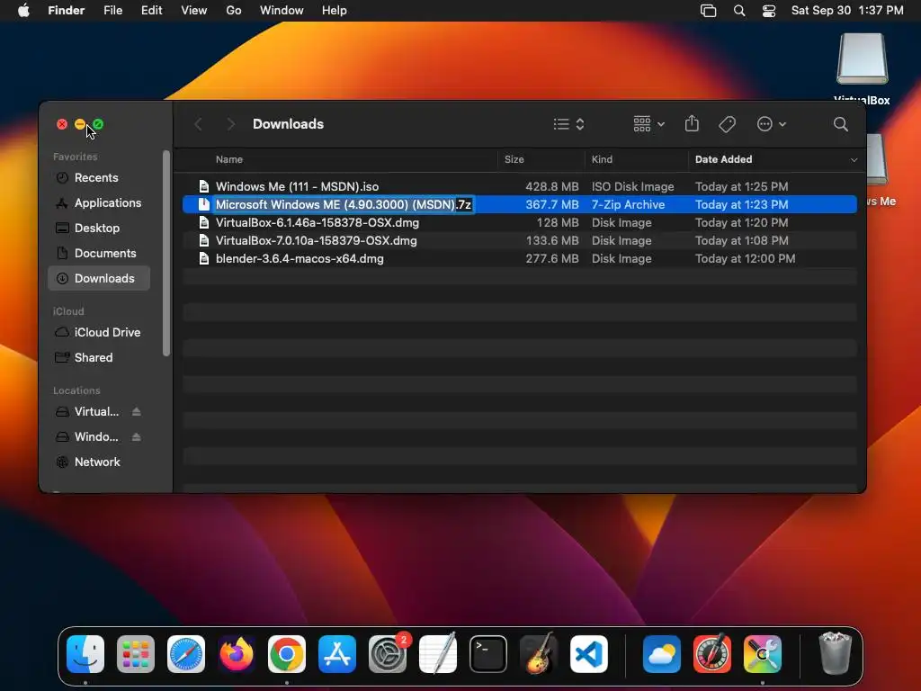Select VirtualBox-6.1.46a-158378-OSX.dmg file

520,223
